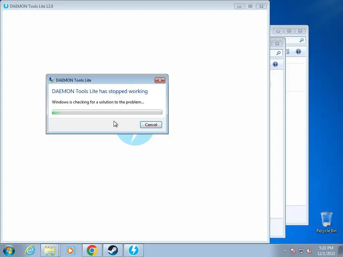Close the rearmost Explorer window

click(300, 31)
